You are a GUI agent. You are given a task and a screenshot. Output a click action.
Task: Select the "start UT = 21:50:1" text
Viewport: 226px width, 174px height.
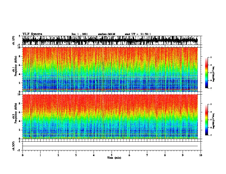(138, 34)
